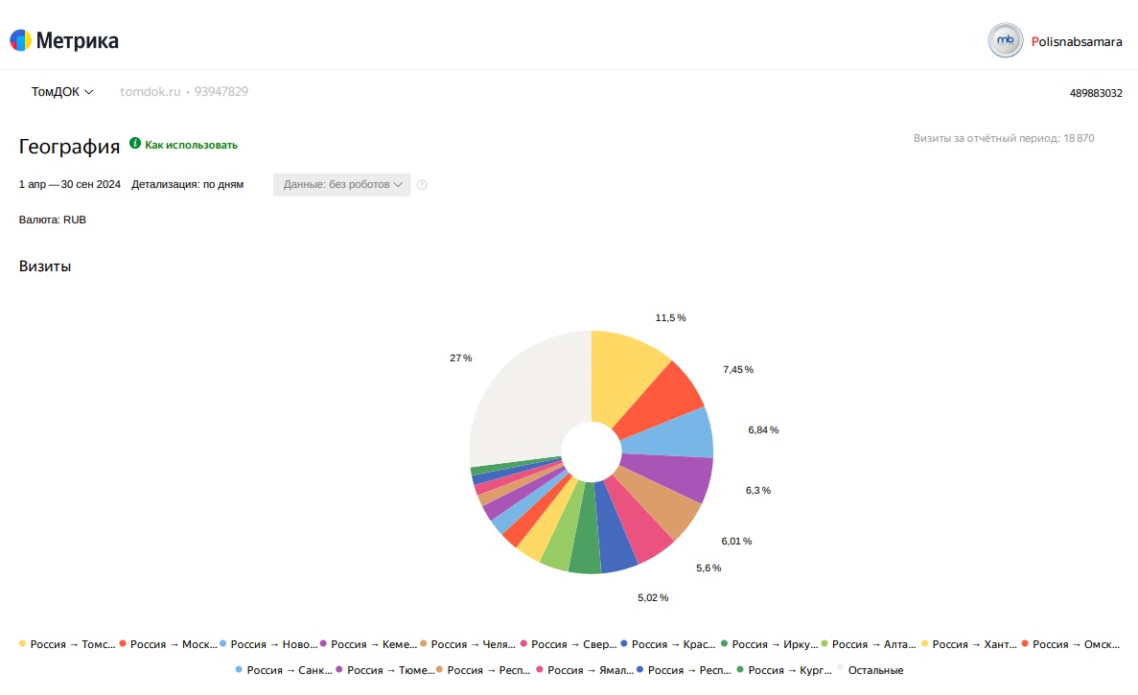This screenshot has width=1138, height=695.
Task: Click the 7,45 % percentage label
Action: pyautogui.click(x=738, y=369)
